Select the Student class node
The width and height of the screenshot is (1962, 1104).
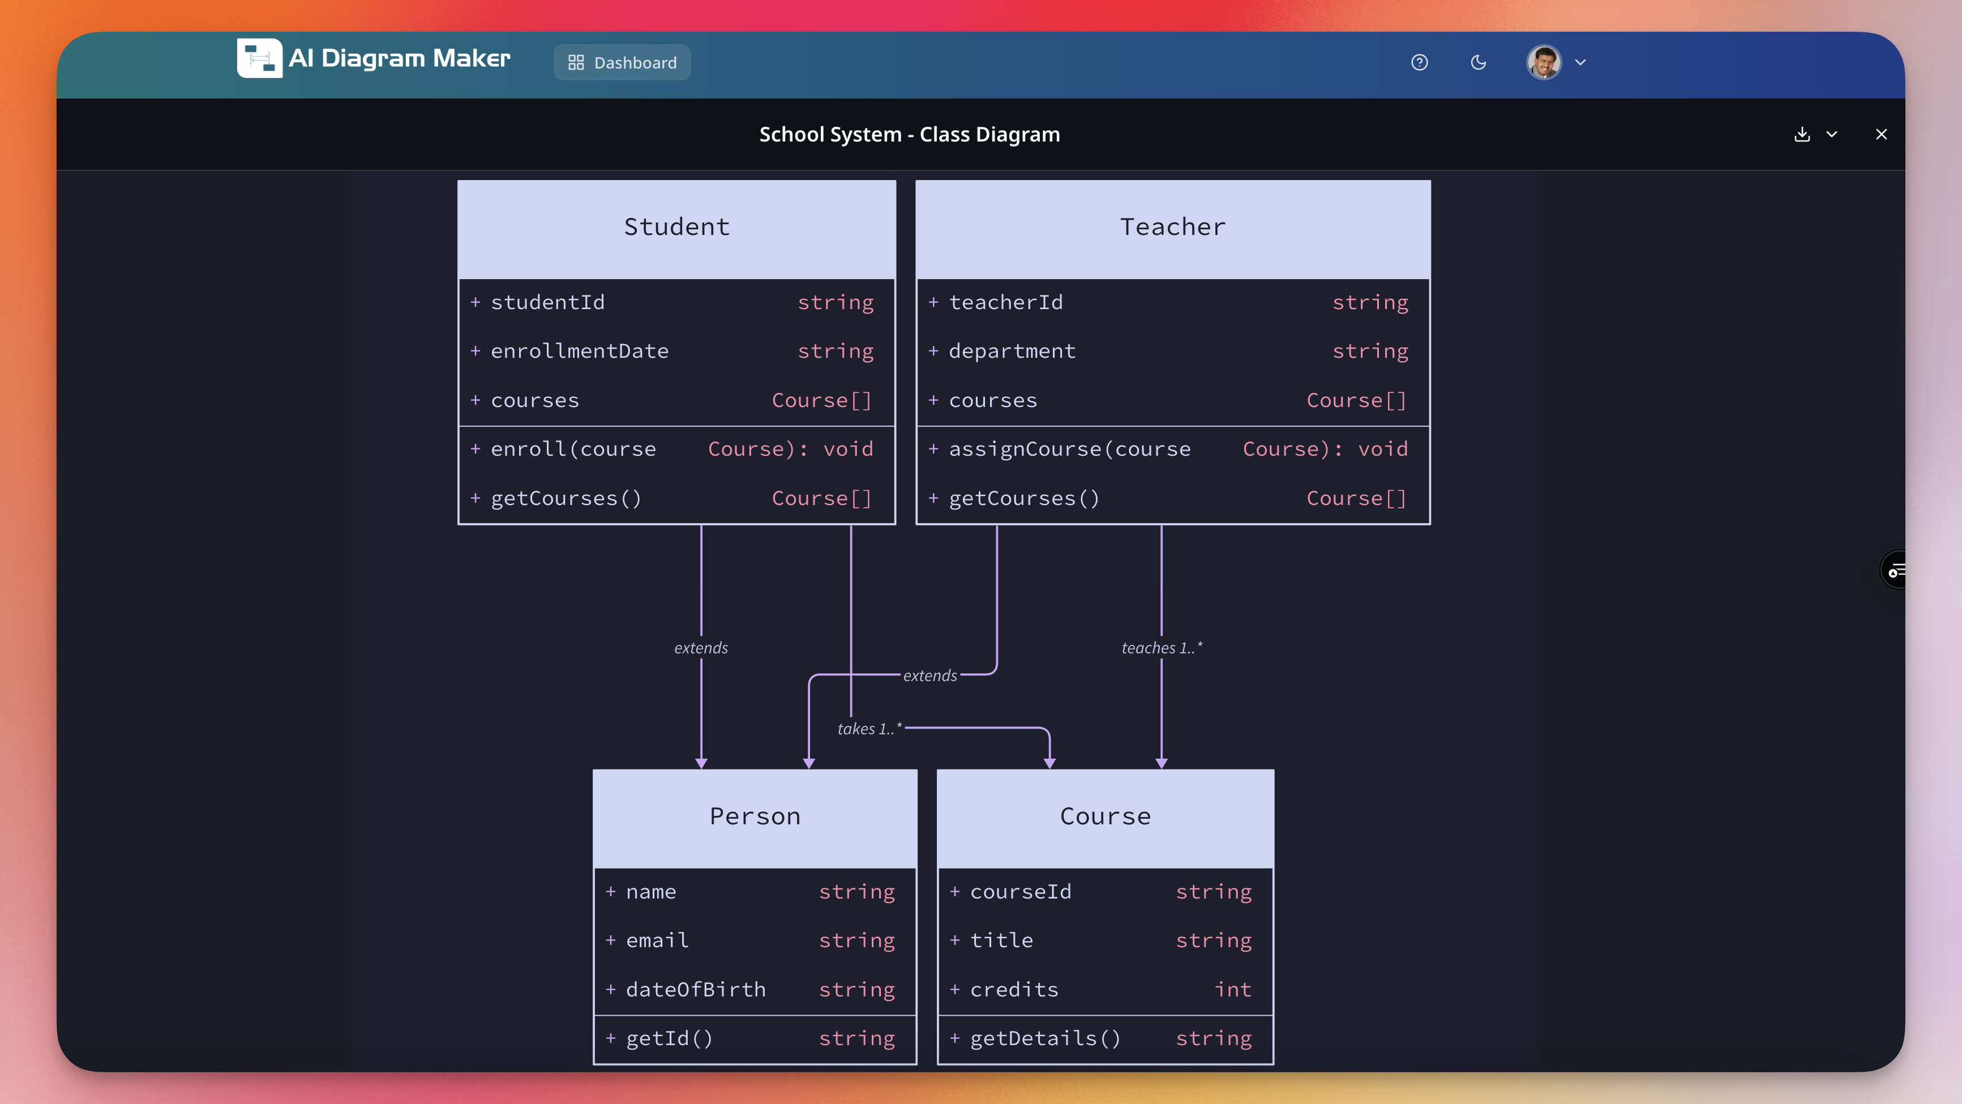[x=675, y=226]
